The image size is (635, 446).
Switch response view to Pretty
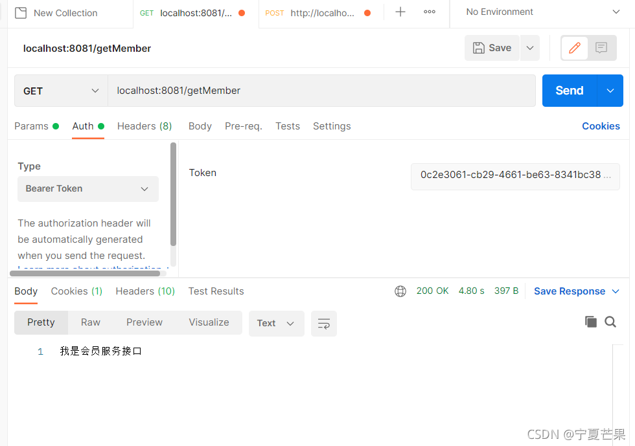(x=41, y=322)
